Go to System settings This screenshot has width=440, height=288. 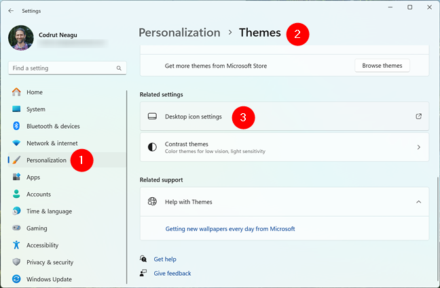coord(67,109)
